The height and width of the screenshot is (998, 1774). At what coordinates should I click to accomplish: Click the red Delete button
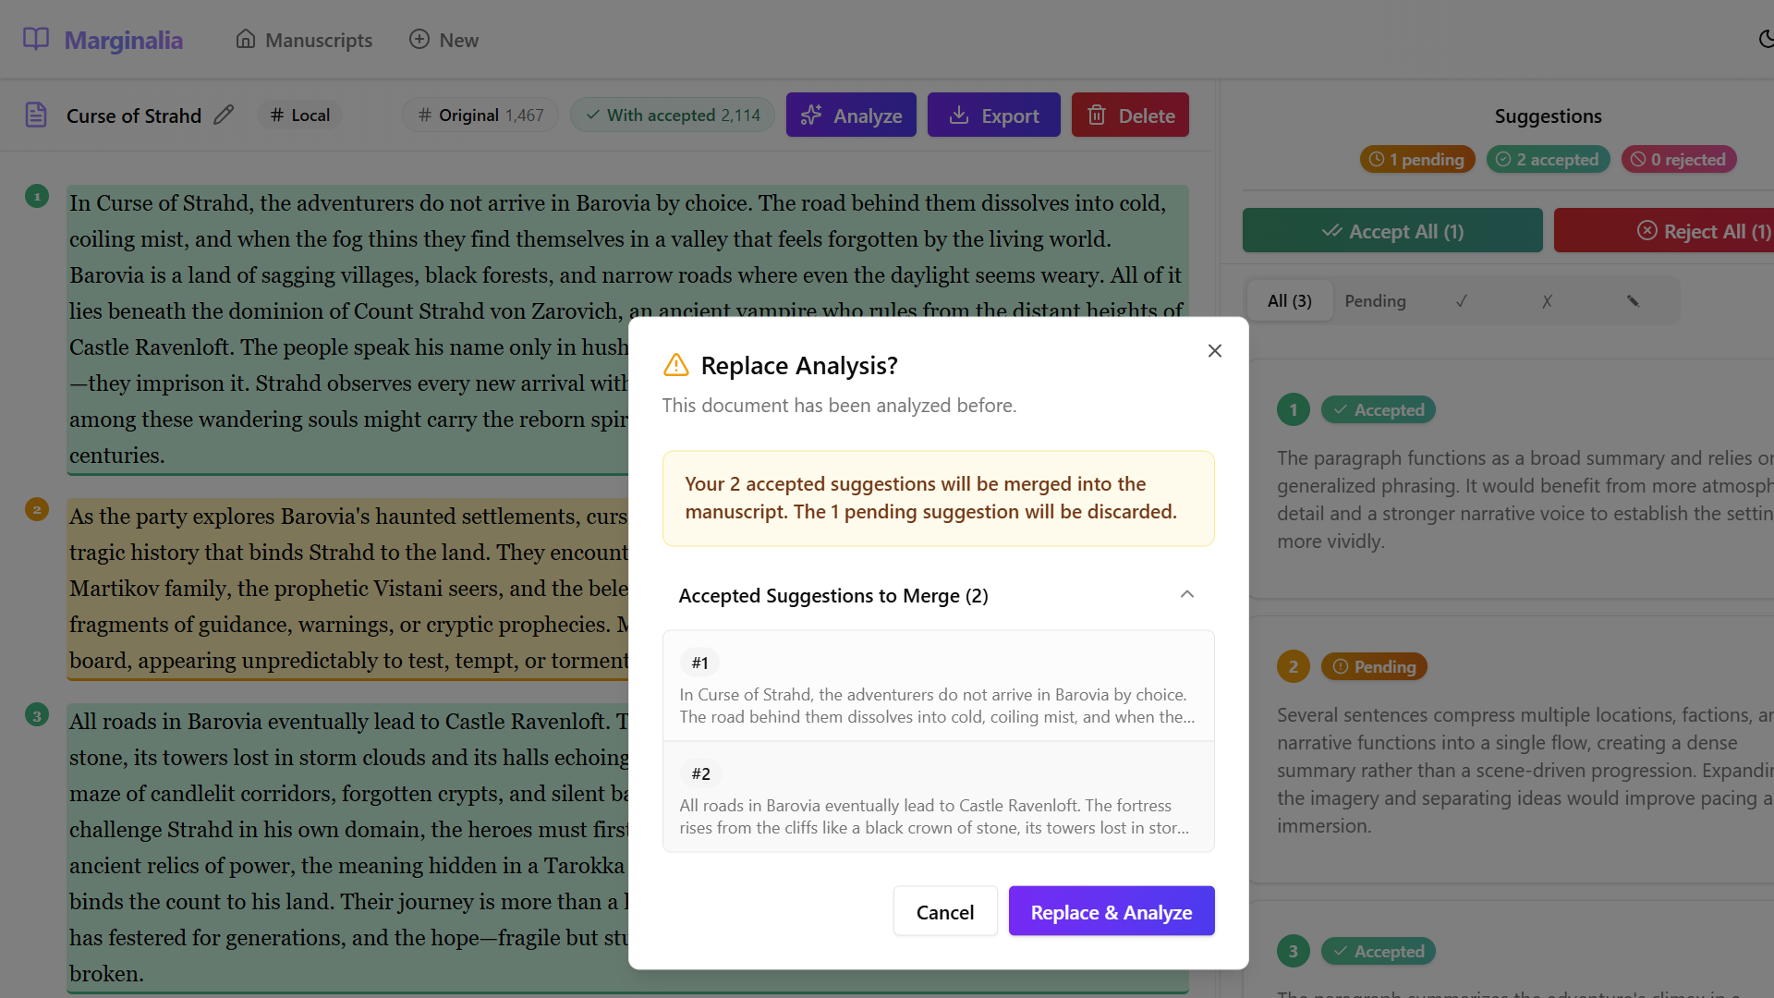(x=1130, y=116)
